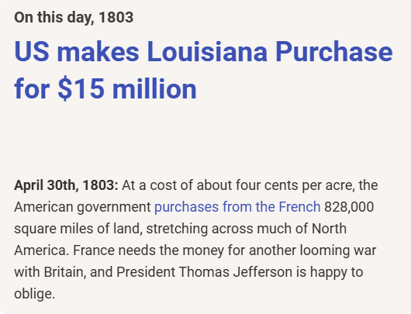Image resolution: width=411 pixels, height=314 pixels.
Task: Click the 'On this day, 1803' label
Action: pyautogui.click(x=74, y=18)
